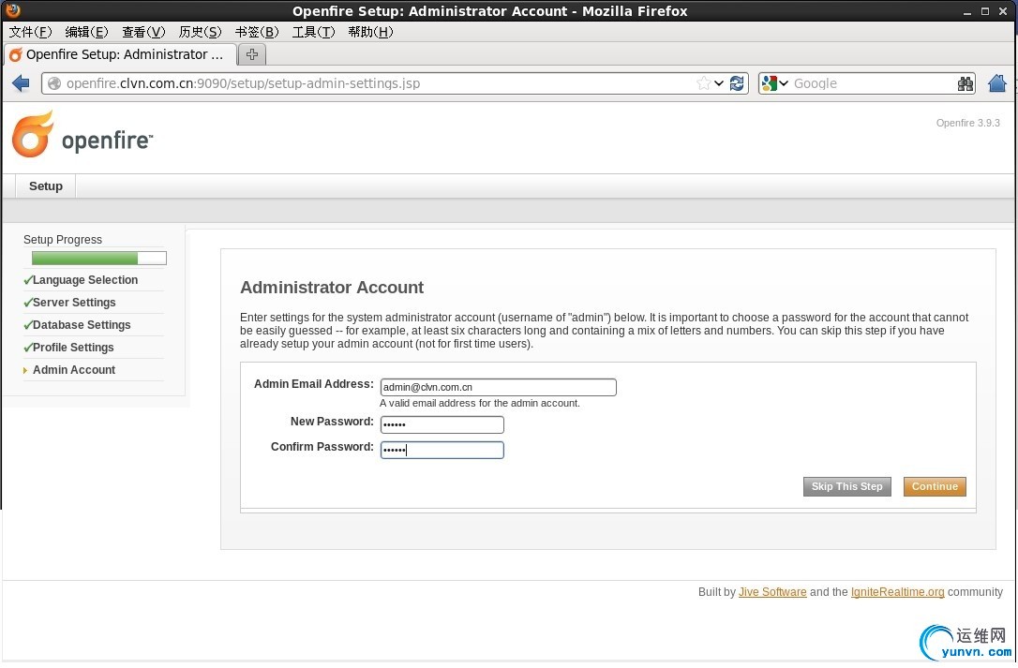Open the 编辑(E) menu
This screenshot has height=668, width=1018.
click(x=87, y=32)
